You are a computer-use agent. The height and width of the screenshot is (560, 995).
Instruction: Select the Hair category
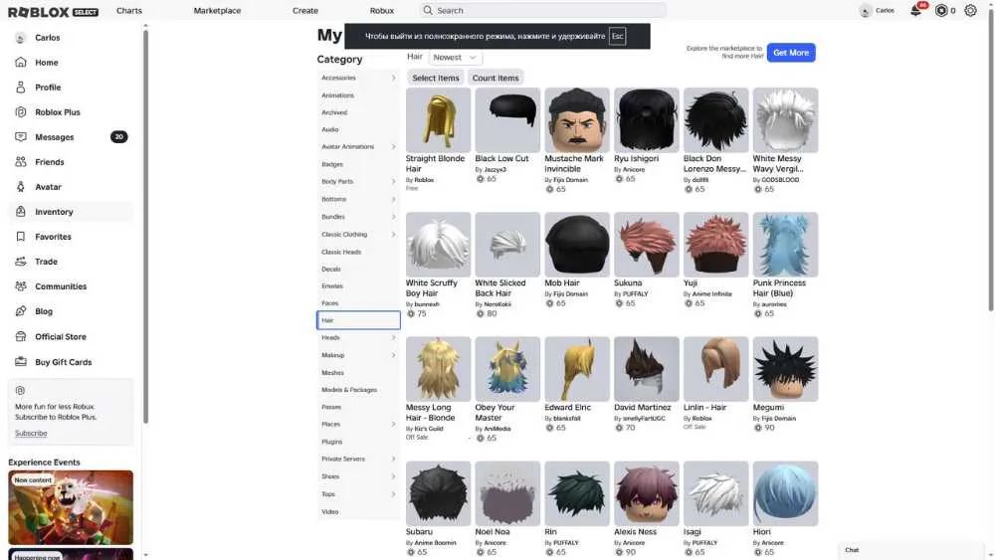(358, 320)
